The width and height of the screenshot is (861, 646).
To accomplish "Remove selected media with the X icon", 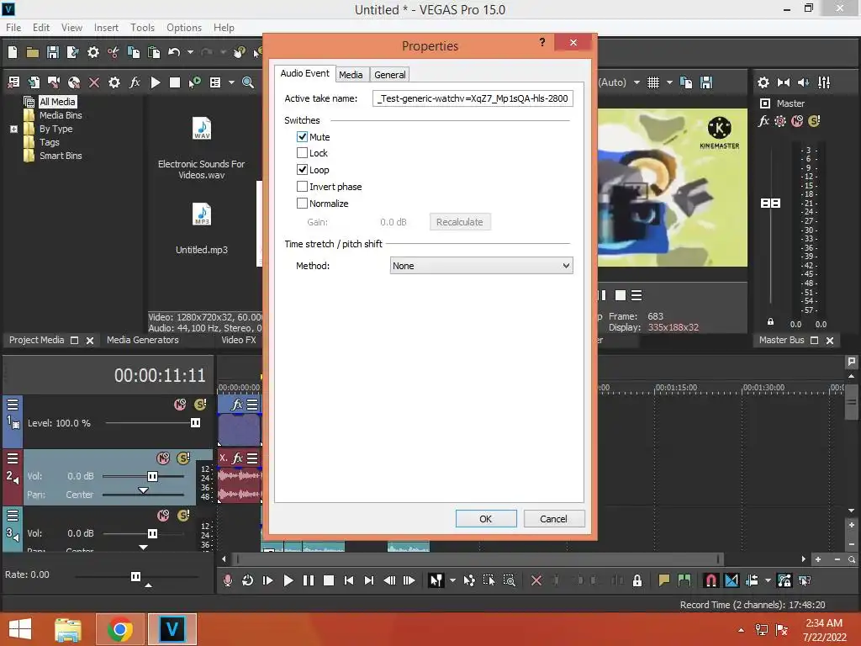I will click(94, 82).
